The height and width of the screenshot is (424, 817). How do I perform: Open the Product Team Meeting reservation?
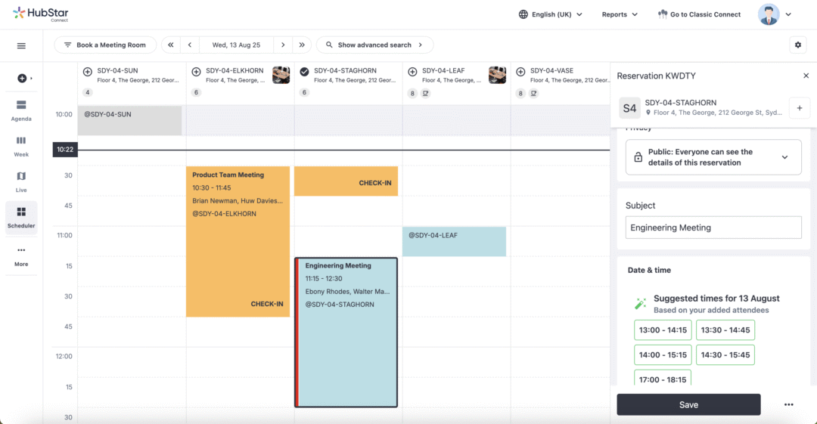(238, 241)
